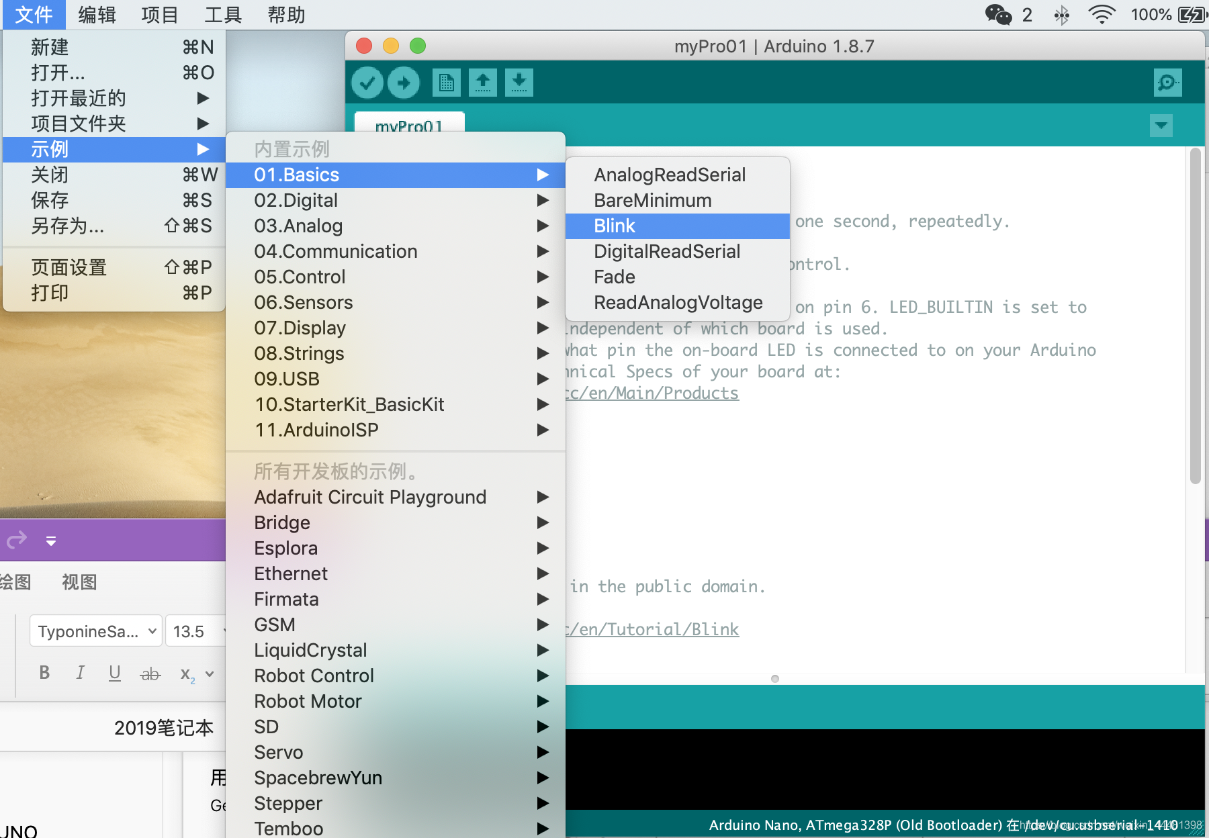Open the TyponineSa font name dropdown
Viewport: 1209px width, 838px height.
pos(95,631)
